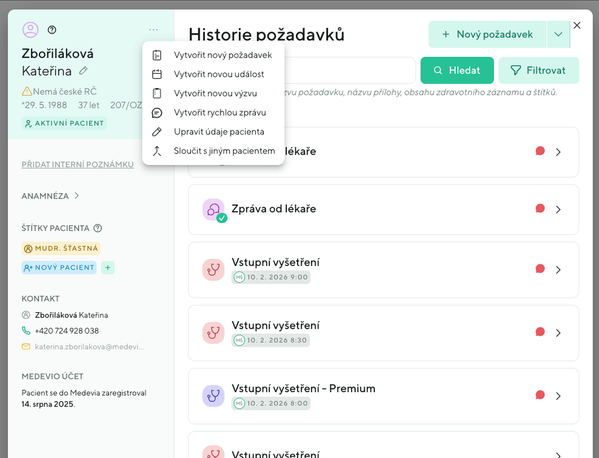Click the help icon next to Štítky pacienta
599x458 pixels.
tap(98, 228)
